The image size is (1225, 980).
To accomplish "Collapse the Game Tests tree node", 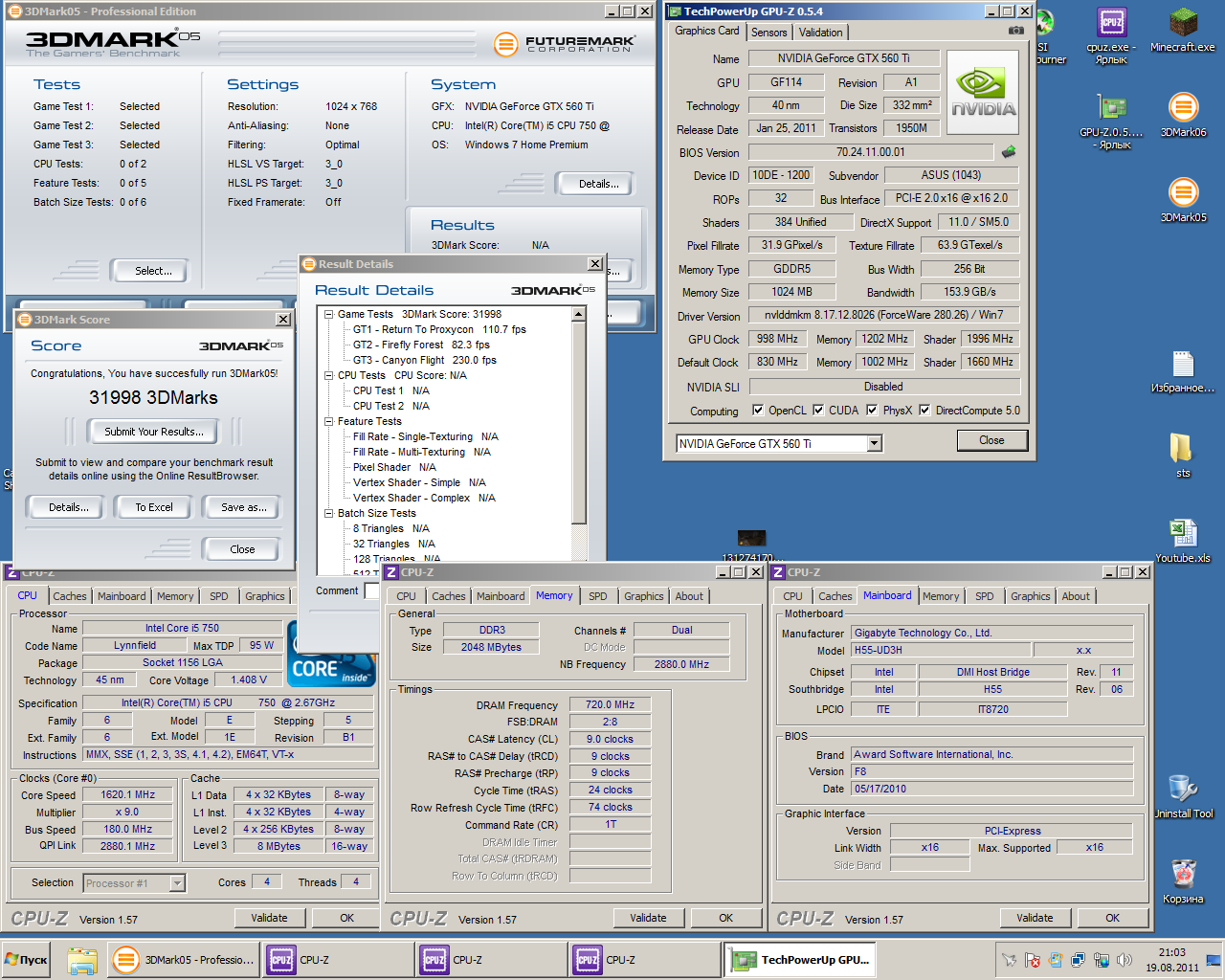I will click(x=328, y=314).
